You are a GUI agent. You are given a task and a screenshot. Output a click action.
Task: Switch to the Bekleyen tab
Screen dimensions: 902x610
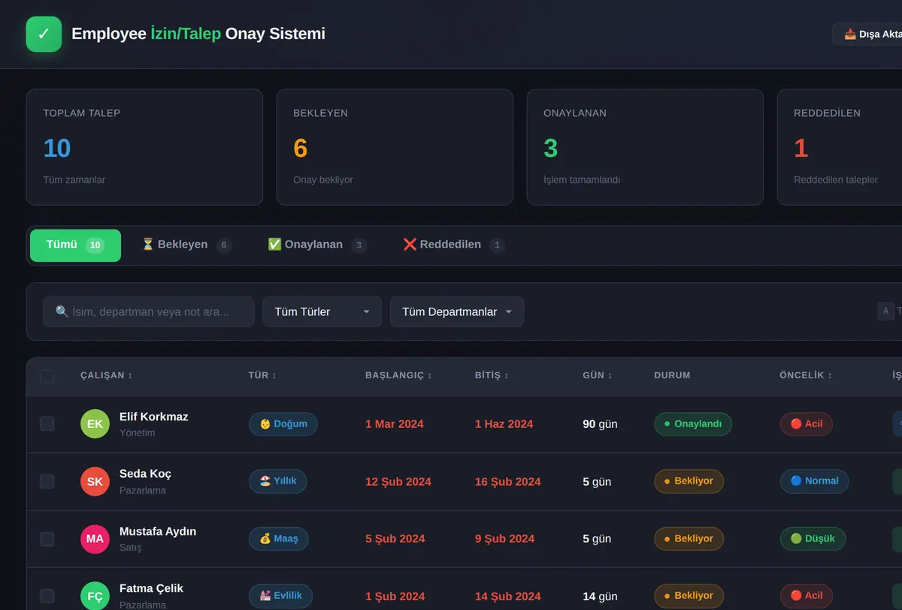(186, 245)
